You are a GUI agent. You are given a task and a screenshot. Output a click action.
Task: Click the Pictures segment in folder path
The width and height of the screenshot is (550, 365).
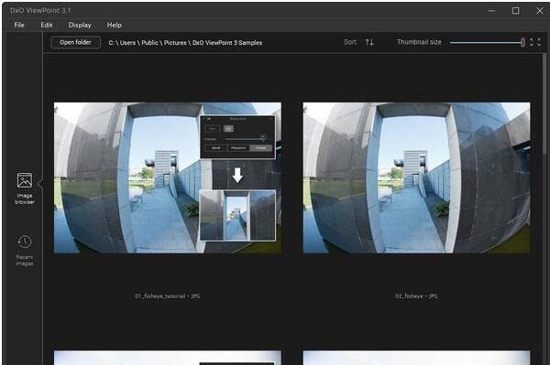[x=175, y=43]
